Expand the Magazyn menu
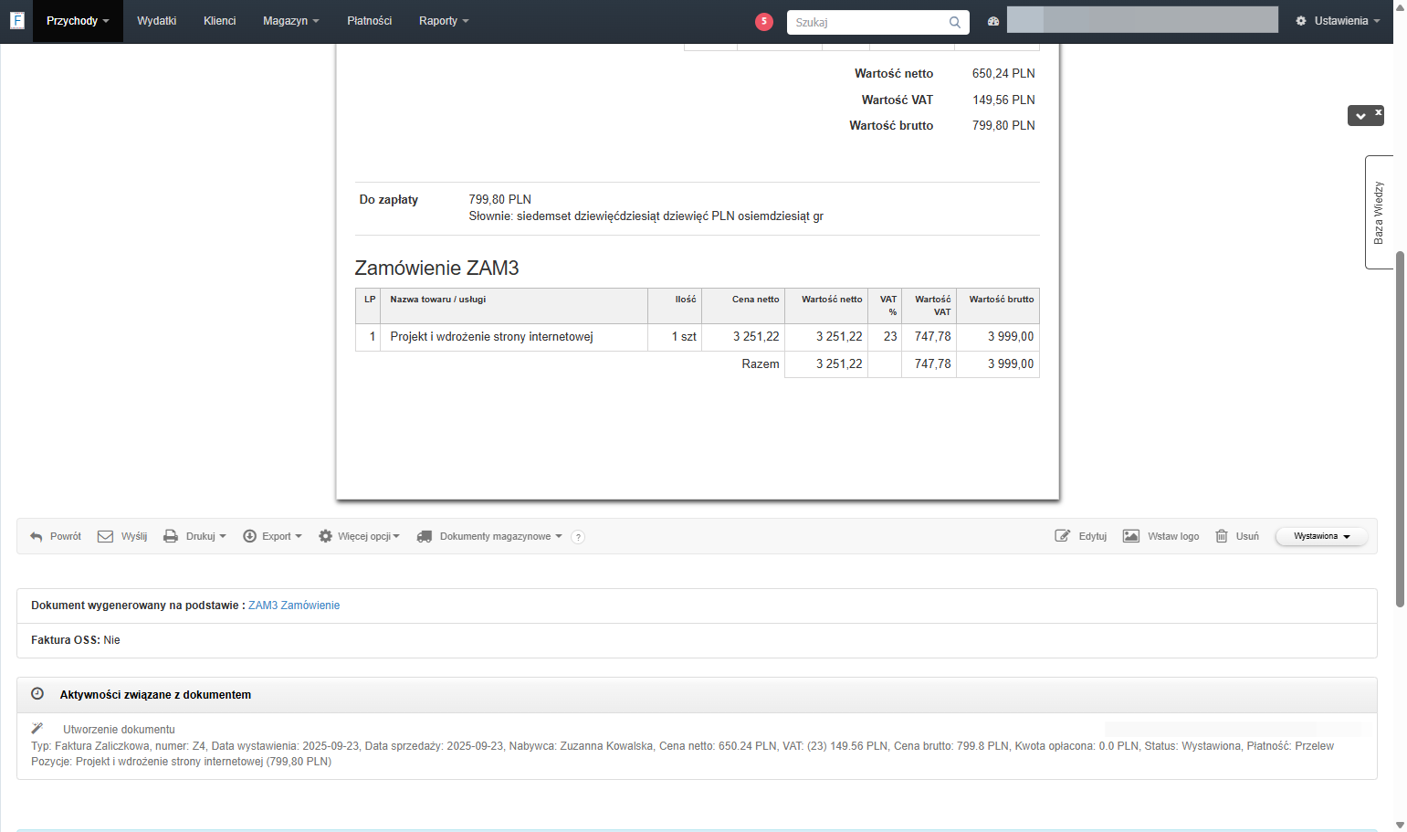 pos(290,21)
